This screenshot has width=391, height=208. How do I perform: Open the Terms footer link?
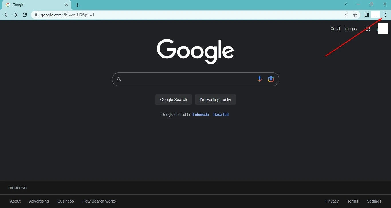[x=353, y=201]
